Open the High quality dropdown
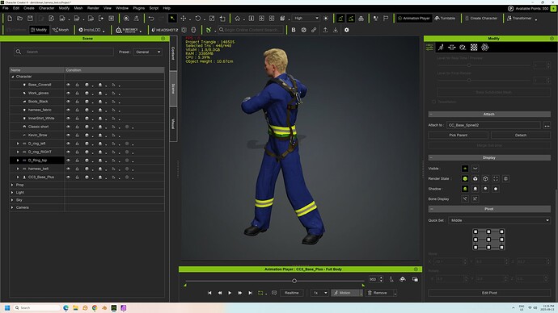Viewport: 558px width, 313px height. point(306,18)
